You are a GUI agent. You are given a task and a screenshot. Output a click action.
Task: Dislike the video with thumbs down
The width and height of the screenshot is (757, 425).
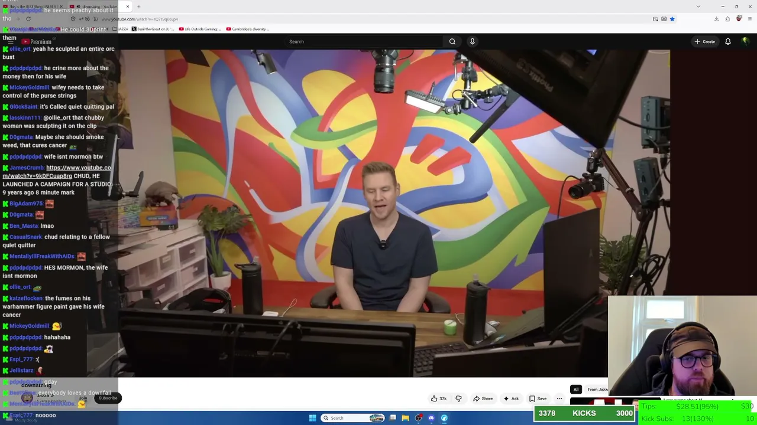click(x=458, y=398)
